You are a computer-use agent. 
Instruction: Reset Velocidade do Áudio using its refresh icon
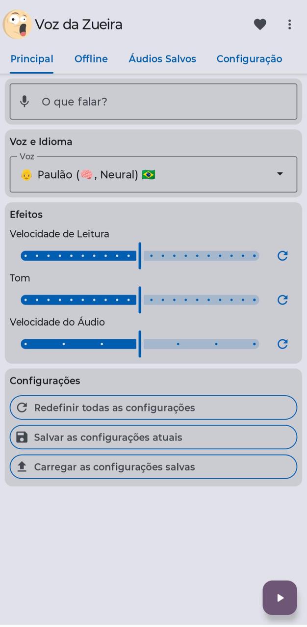coord(282,344)
